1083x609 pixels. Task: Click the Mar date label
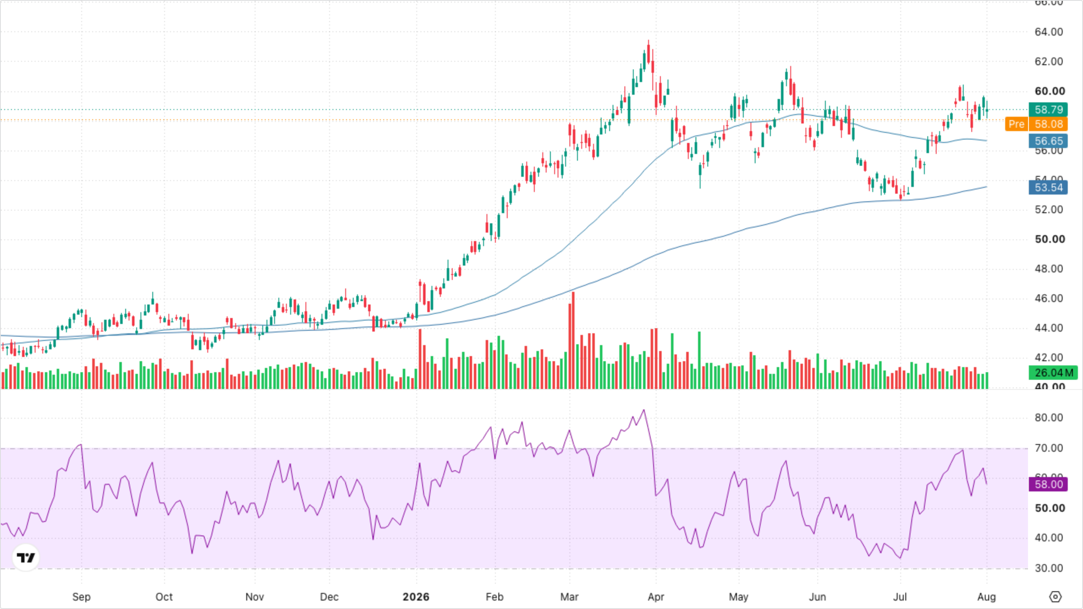click(x=569, y=597)
